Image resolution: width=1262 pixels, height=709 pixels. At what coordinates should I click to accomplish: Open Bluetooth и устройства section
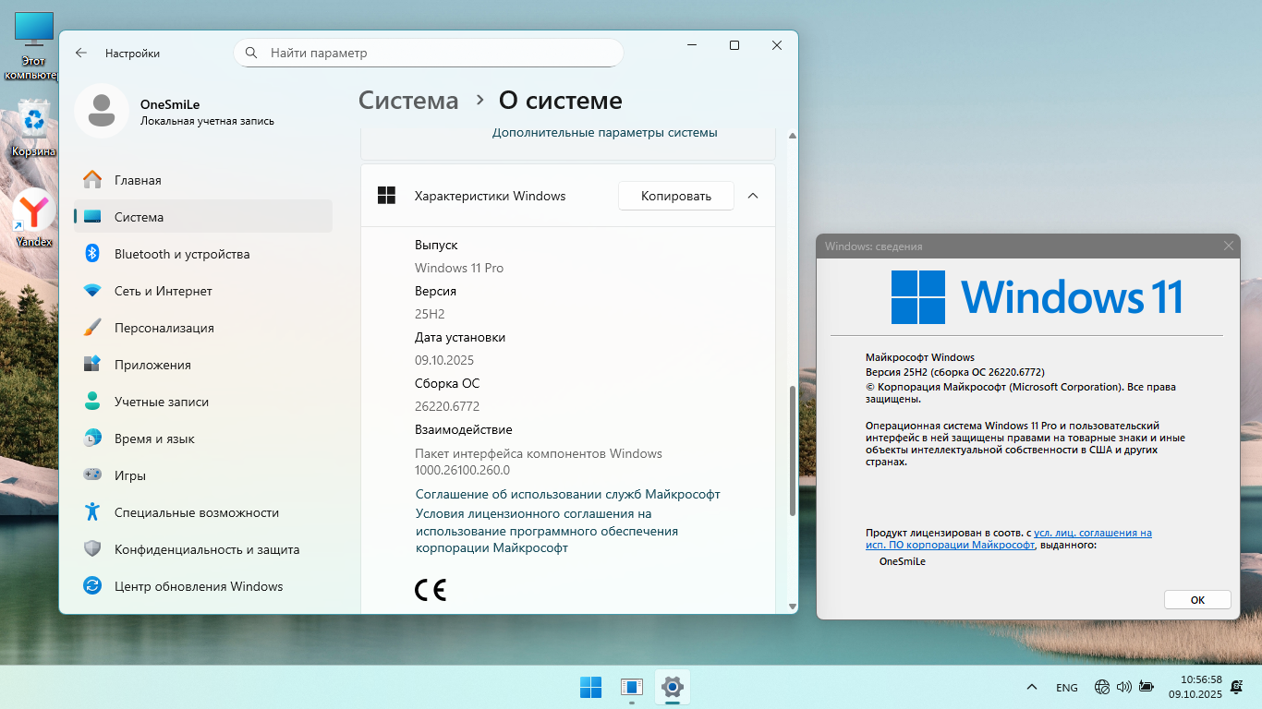(x=181, y=254)
